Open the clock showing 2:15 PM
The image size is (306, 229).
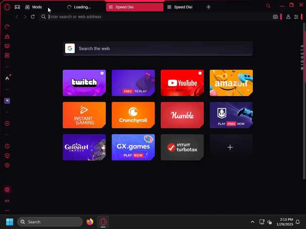click(285, 222)
